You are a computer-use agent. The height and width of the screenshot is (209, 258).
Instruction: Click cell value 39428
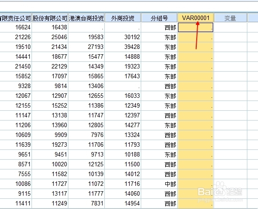132,47
